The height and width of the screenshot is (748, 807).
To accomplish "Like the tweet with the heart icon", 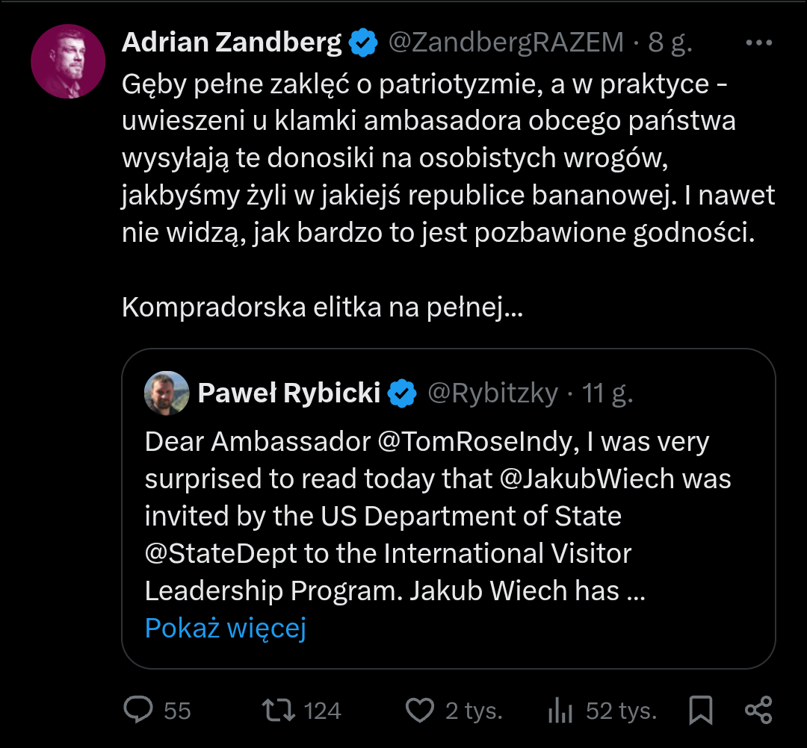I will point(419,710).
